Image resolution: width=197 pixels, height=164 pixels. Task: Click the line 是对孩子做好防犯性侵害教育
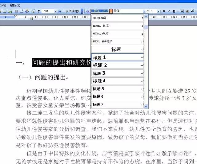(51, 145)
